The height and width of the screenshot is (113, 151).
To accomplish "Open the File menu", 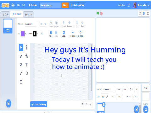I will pyautogui.click(x=18, y=5).
